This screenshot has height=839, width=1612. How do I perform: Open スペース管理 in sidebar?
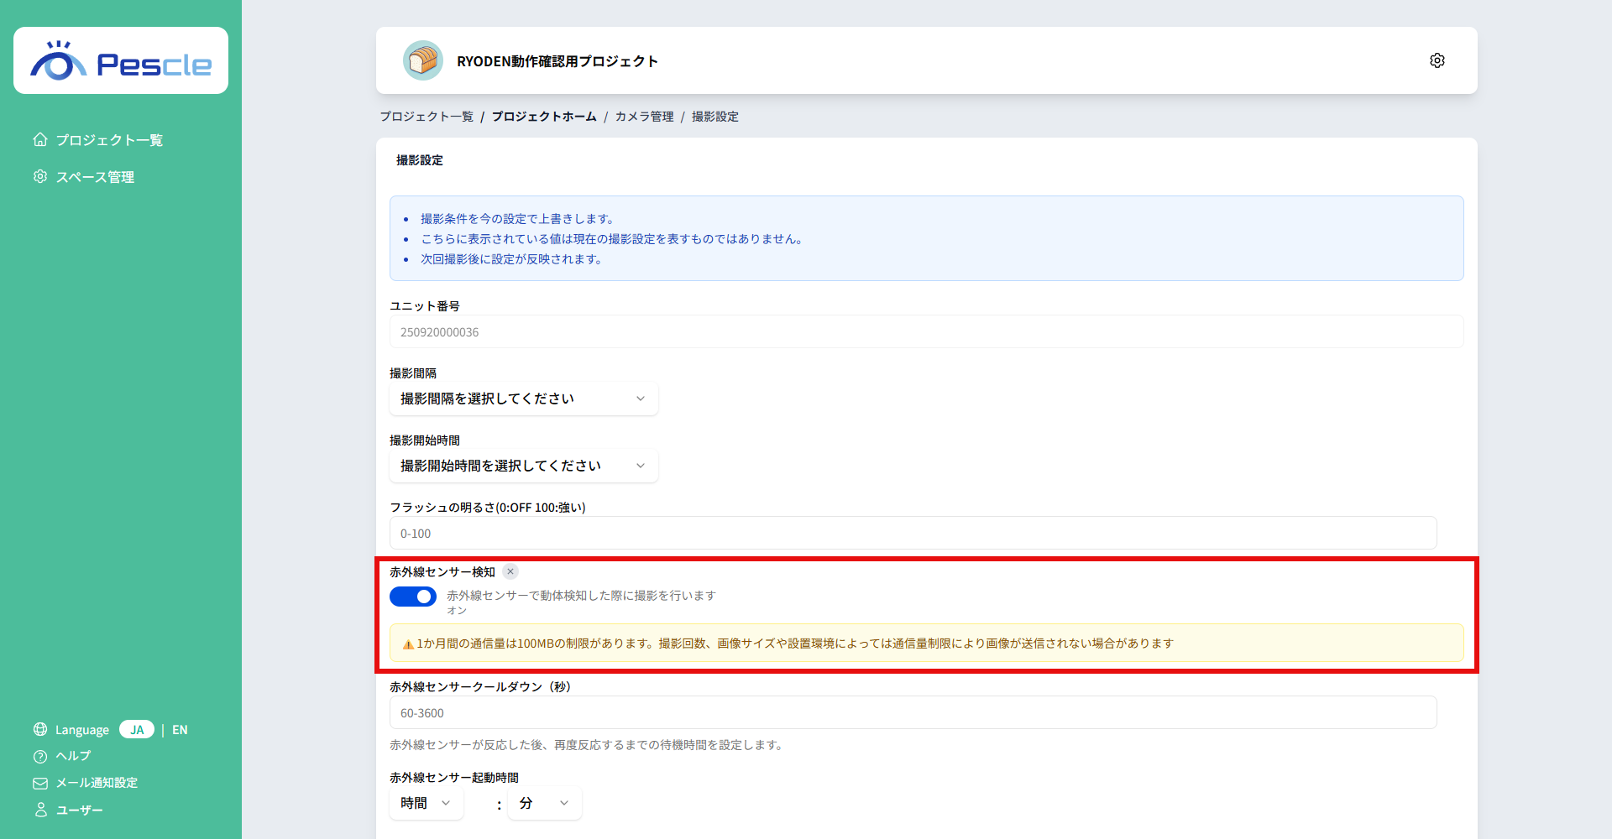click(x=95, y=177)
